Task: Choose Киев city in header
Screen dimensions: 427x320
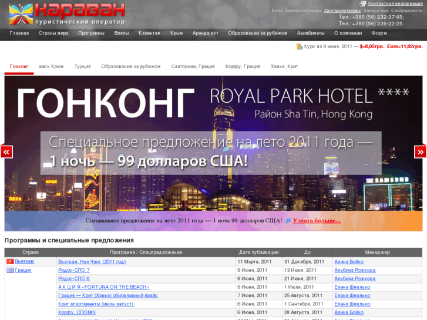Action: (277, 11)
